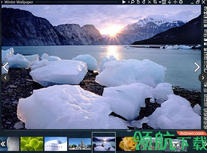Select the perforated building thumbnail
207x153 pixels.
13,144
